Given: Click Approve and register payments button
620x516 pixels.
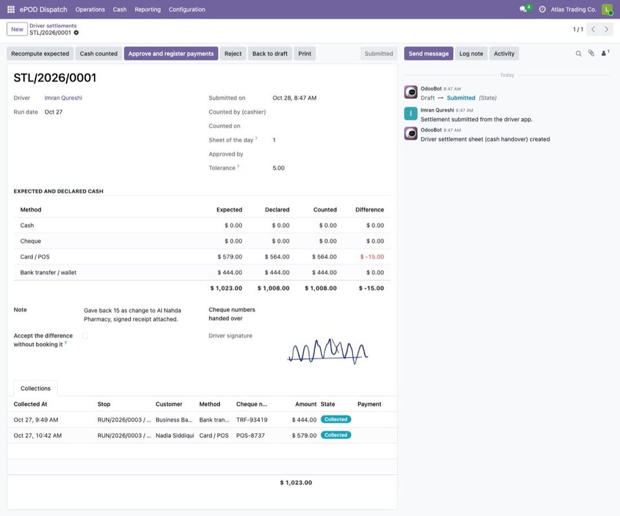Looking at the screenshot, I should point(171,54).
